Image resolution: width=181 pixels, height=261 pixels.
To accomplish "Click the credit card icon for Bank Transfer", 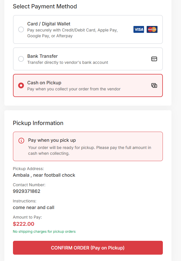I will point(154,59).
